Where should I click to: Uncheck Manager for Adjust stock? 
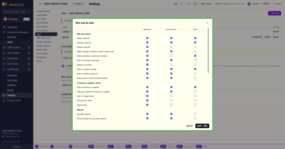point(147,105)
